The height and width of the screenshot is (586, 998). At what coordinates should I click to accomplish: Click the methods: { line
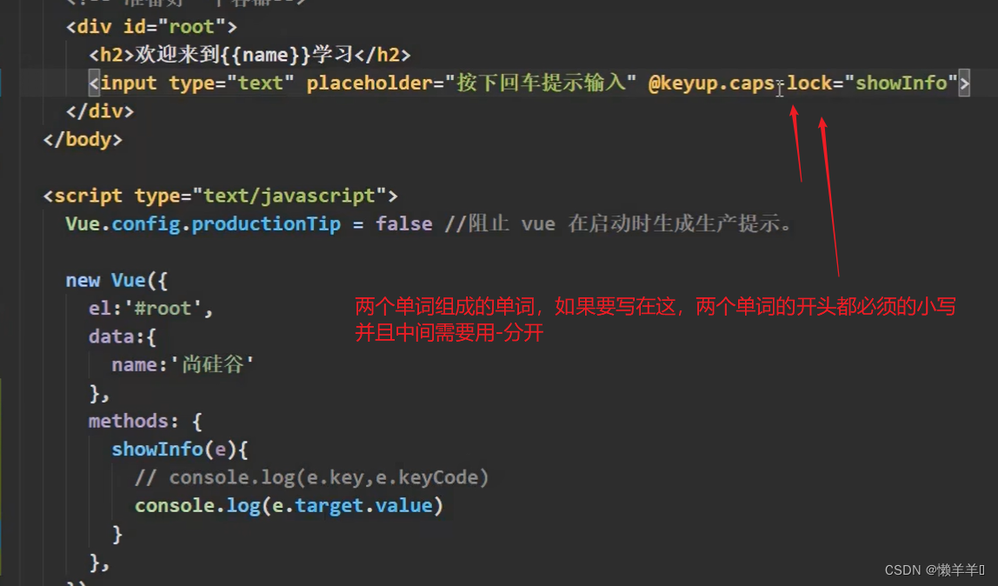[x=145, y=421]
